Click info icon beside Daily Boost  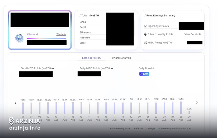[x=153, y=68]
